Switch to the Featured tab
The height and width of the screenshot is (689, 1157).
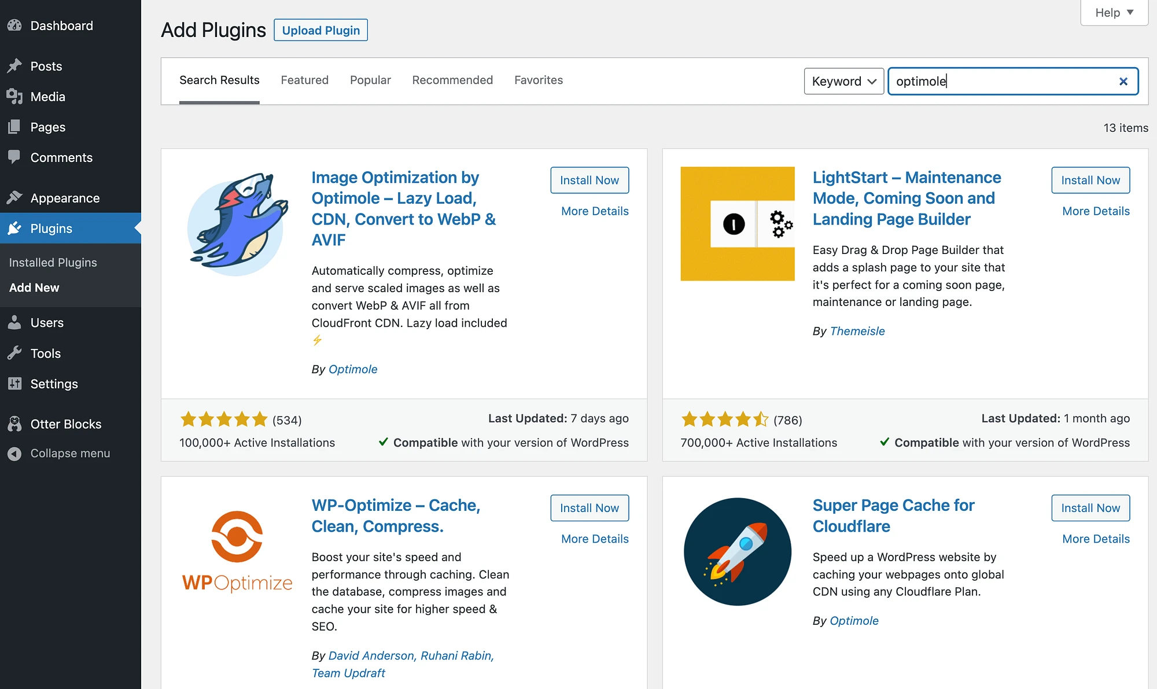pyautogui.click(x=304, y=80)
